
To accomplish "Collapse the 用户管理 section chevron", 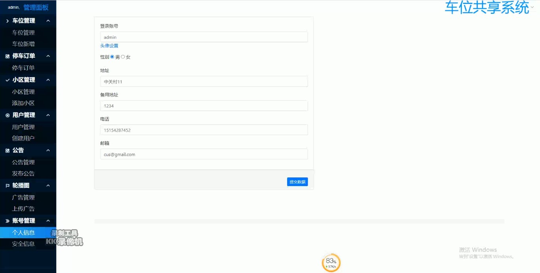I will pyautogui.click(x=48, y=115).
